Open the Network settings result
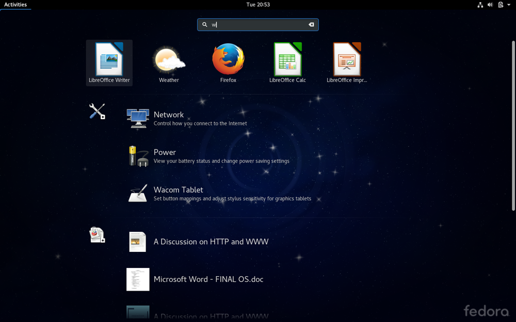 click(168, 118)
